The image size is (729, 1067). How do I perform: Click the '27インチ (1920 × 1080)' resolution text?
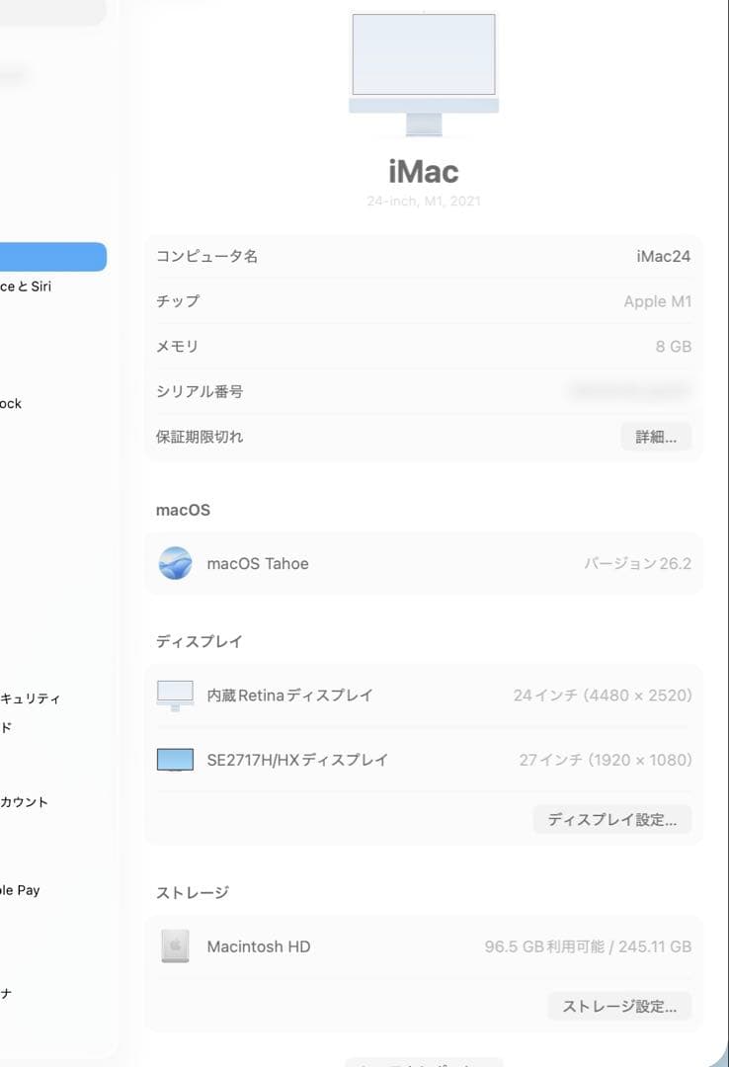(x=606, y=760)
